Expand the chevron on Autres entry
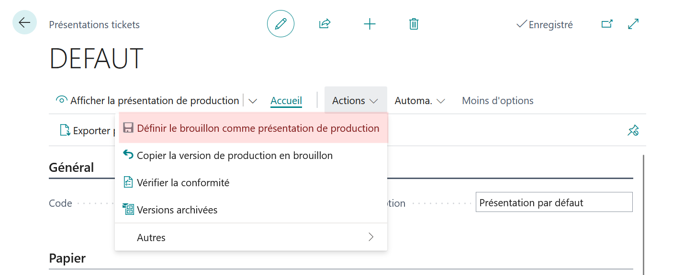Image resolution: width=695 pixels, height=275 pixels. 371,237
